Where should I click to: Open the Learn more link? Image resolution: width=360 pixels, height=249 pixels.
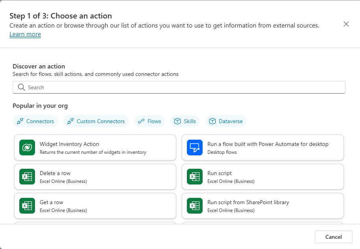(x=25, y=34)
